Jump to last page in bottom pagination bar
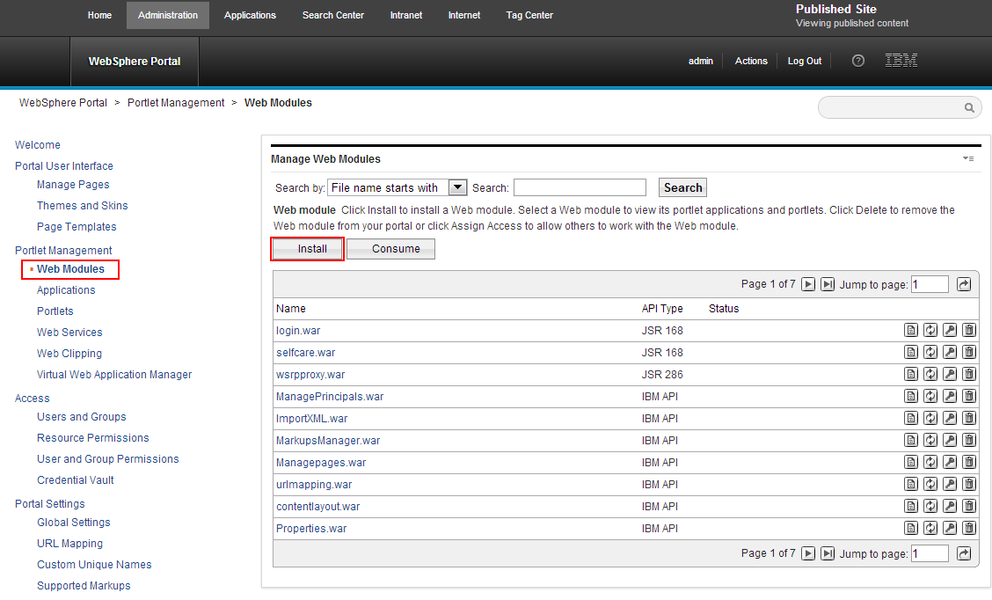 [828, 553]
